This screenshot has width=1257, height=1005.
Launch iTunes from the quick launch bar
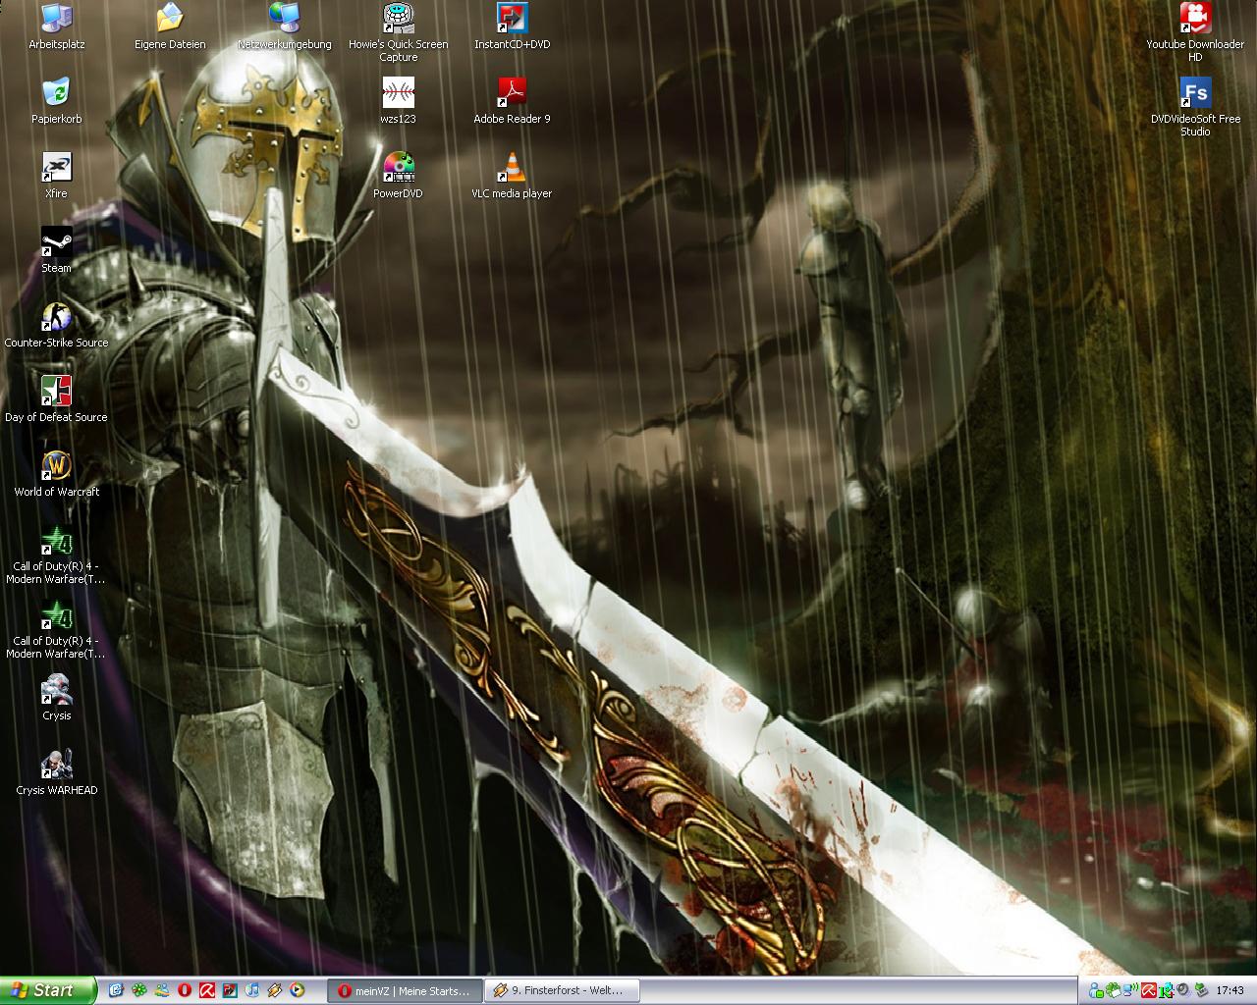252,990
